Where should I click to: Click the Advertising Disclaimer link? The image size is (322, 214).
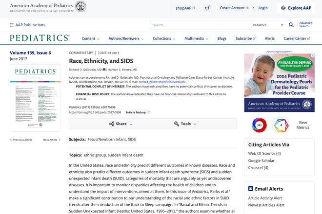279,52
